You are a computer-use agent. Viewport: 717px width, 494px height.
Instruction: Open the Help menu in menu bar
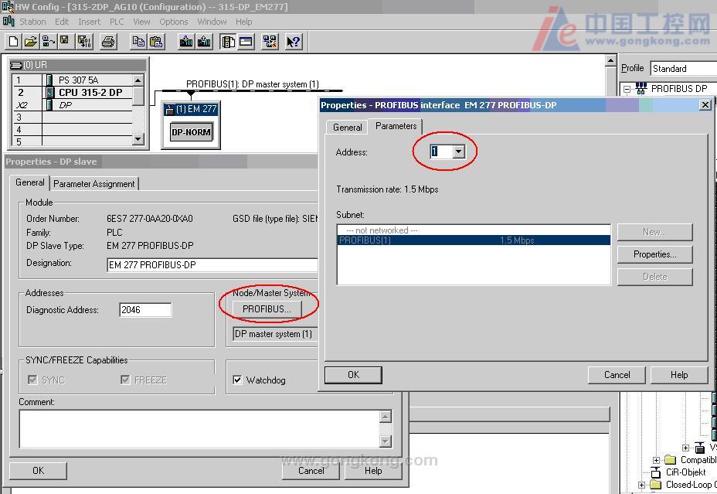tap(243, 22)
